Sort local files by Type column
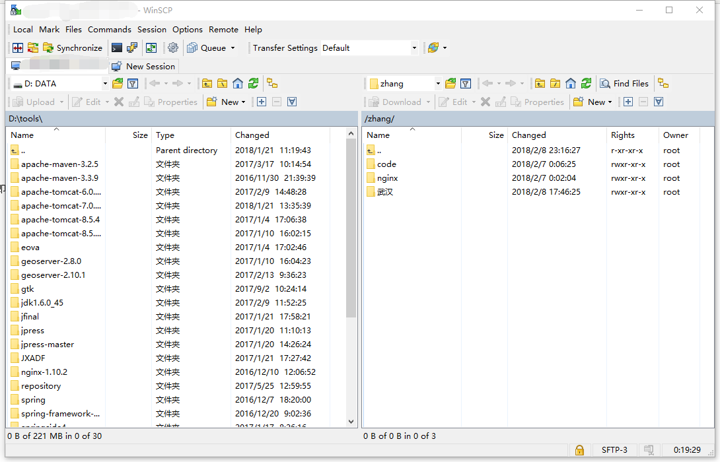This screenshot has width=720, height=462. (191, 135)
